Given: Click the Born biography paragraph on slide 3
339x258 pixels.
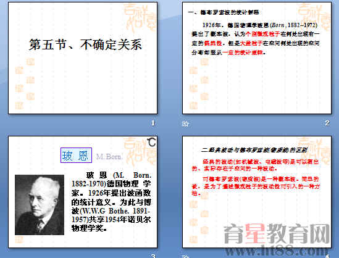Looking at the screenshot, I should pyautogui.click(x=111, y=202).
